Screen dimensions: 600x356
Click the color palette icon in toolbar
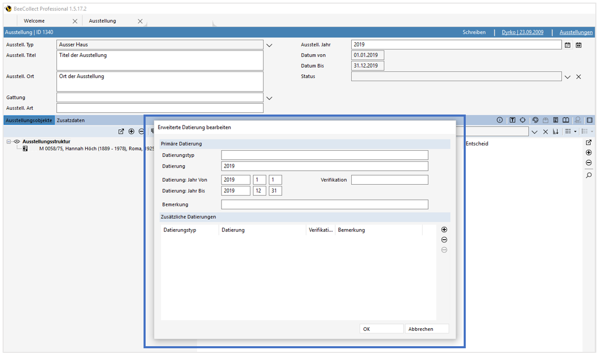click(x=535, y=120)
